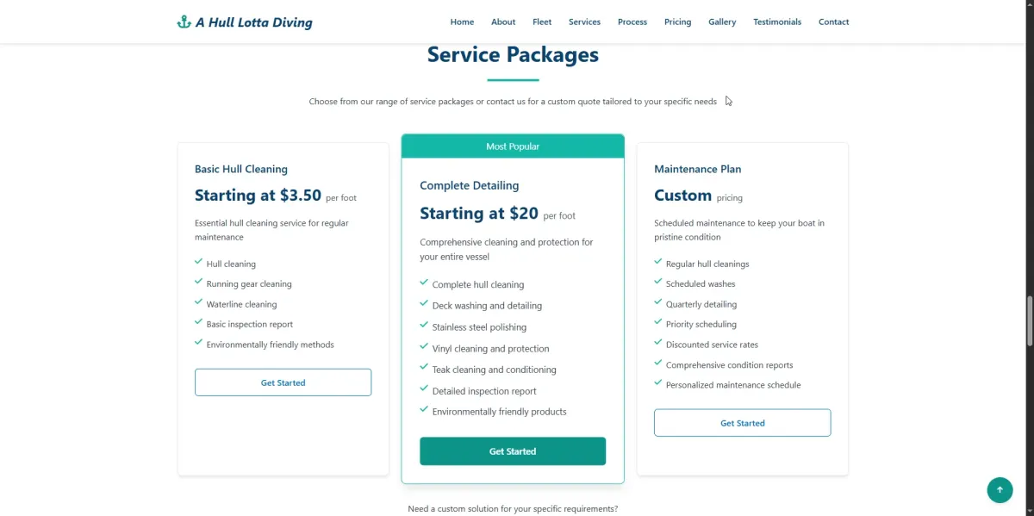
Task: Open the Home navigation link
Action: (462, 22)
